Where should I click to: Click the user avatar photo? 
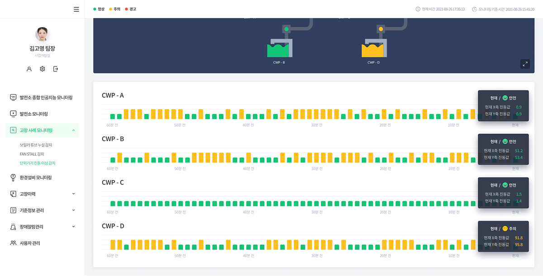[42, 34]
